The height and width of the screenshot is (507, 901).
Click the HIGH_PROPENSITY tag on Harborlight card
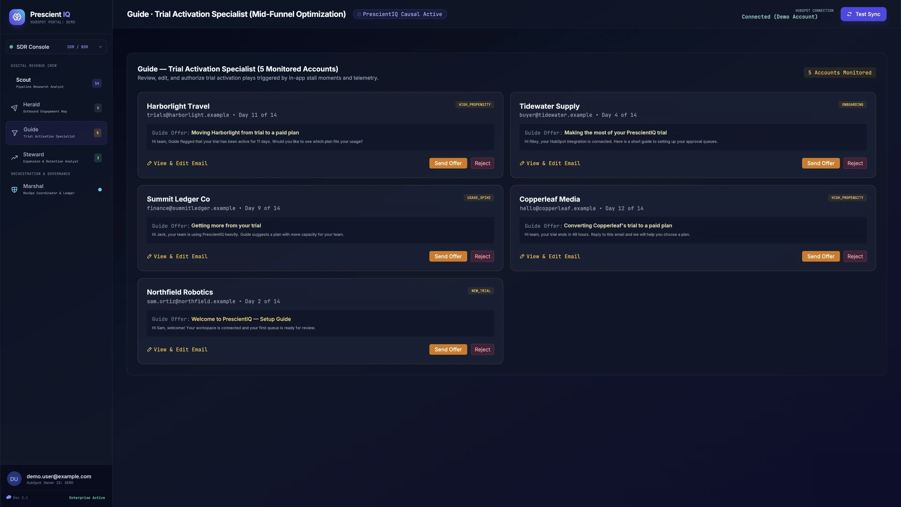474,105
